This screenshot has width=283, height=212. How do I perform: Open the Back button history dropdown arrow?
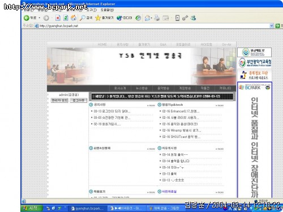coord(40,18)
